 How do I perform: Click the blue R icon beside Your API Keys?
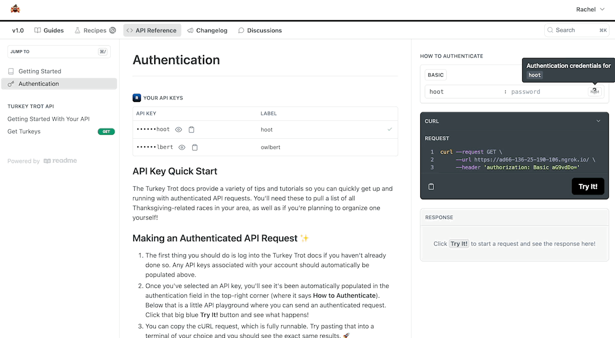point(136,97)
